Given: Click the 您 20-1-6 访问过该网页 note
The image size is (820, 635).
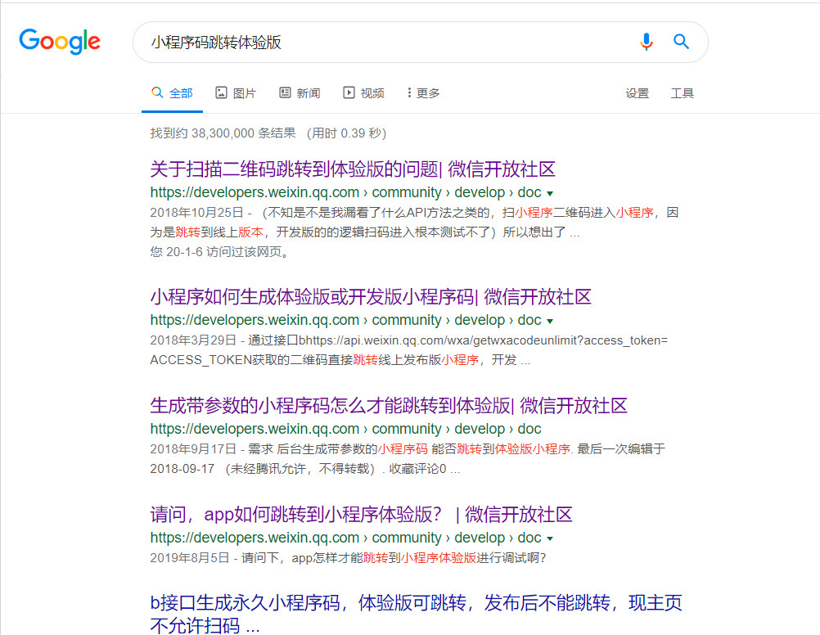Looking at the screenshot, I should point(219,252).
